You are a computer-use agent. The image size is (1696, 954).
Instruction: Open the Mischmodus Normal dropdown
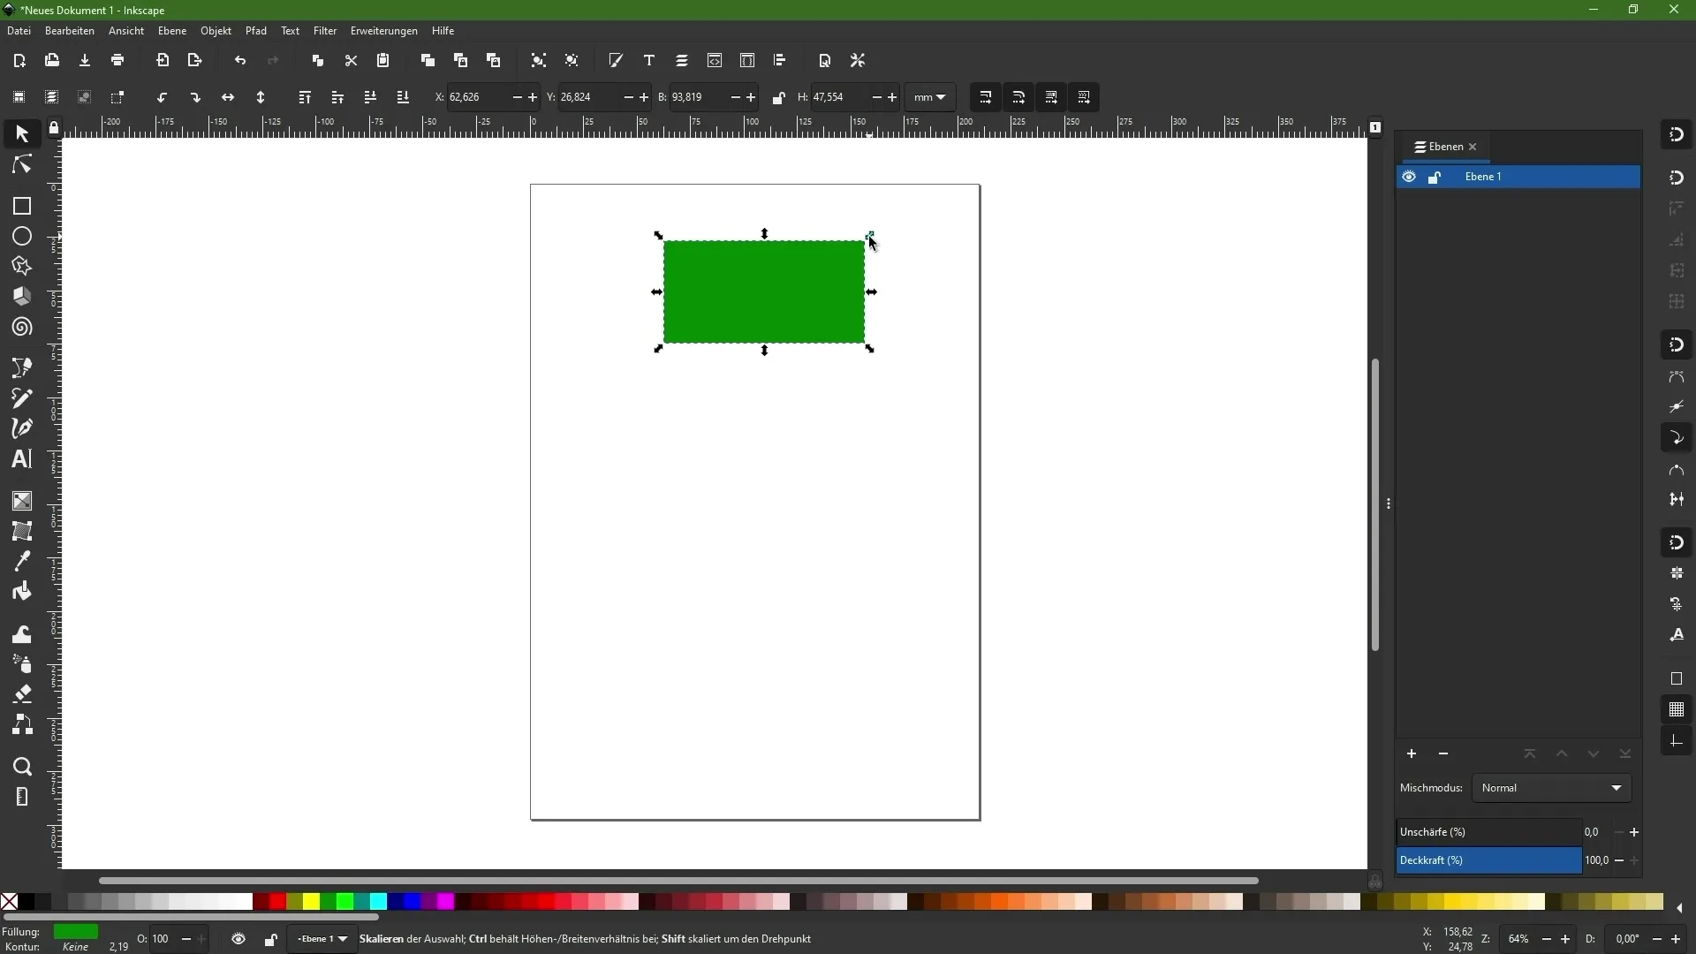pos(1551,788)
